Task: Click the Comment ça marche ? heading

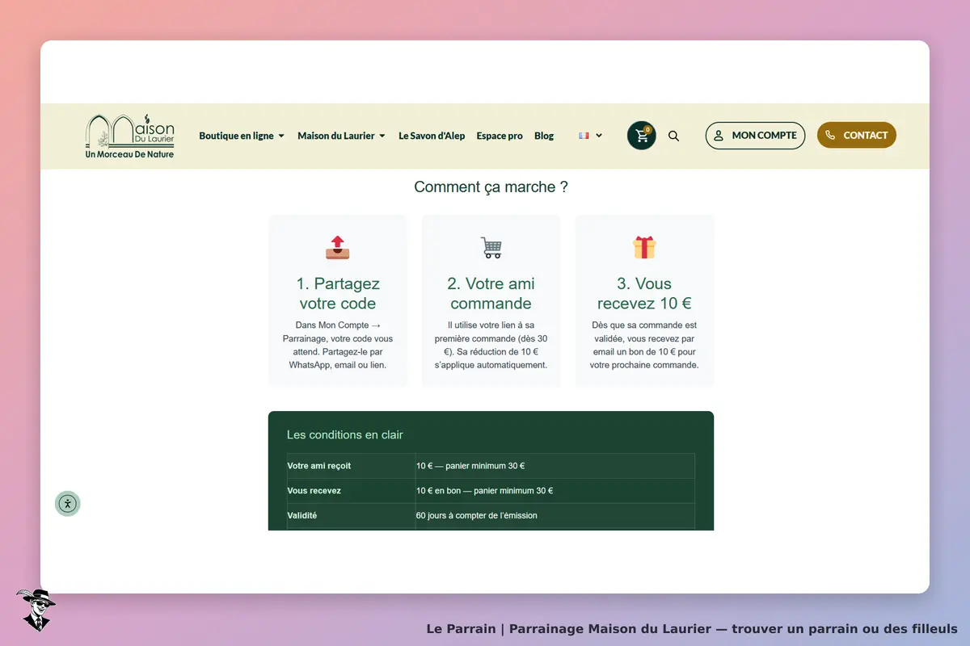Action: (x=491, y=187)
